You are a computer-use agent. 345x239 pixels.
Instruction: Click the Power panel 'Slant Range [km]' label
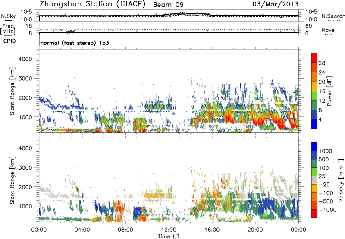tap(12, 91)
